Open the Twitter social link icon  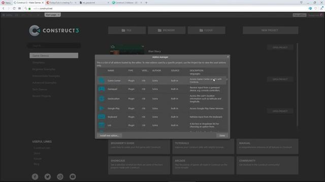[48, 176]
